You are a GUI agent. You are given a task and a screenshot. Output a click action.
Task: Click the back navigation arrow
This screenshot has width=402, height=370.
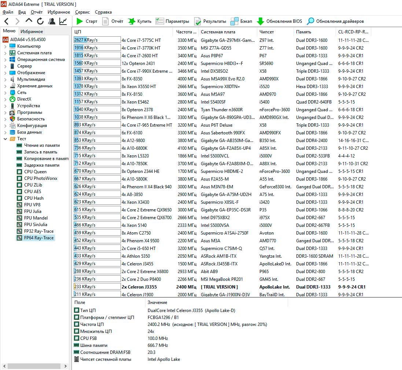point(7,21)
